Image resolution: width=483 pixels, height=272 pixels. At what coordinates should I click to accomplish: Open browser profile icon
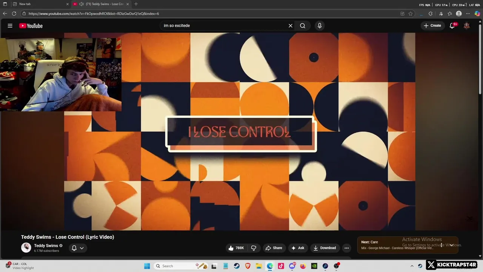click(459, 14)
